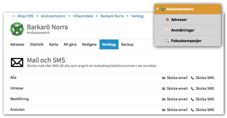The image size is (227, 118).
Task: Click envelope icon in the Alla row
Action: [164, 78]
